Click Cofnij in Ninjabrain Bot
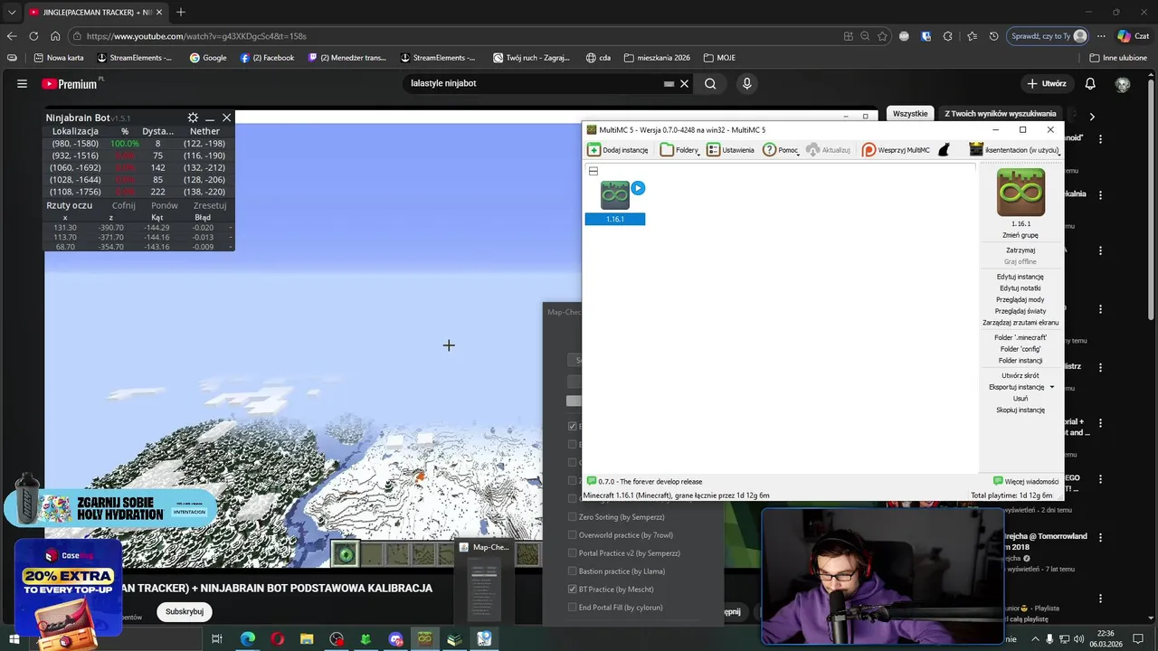 (124, 205)
